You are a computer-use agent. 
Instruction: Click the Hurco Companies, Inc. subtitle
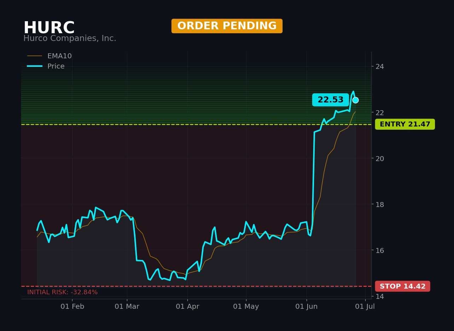(70, 39)
